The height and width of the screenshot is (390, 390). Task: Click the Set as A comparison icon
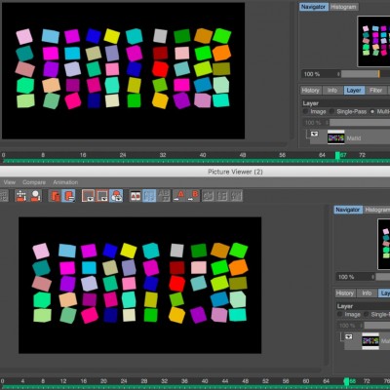(x=179, y=196)
